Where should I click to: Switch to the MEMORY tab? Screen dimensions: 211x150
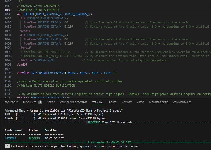click(x=127, y=102)
